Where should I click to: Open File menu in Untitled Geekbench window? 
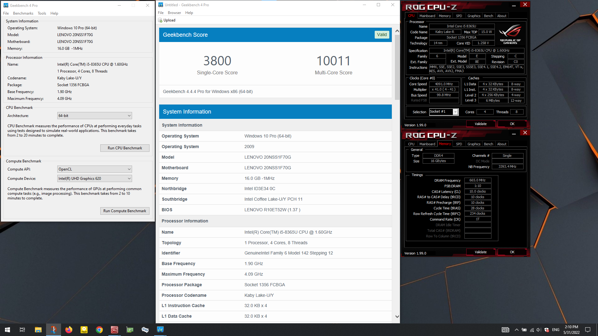pos(161,13)
